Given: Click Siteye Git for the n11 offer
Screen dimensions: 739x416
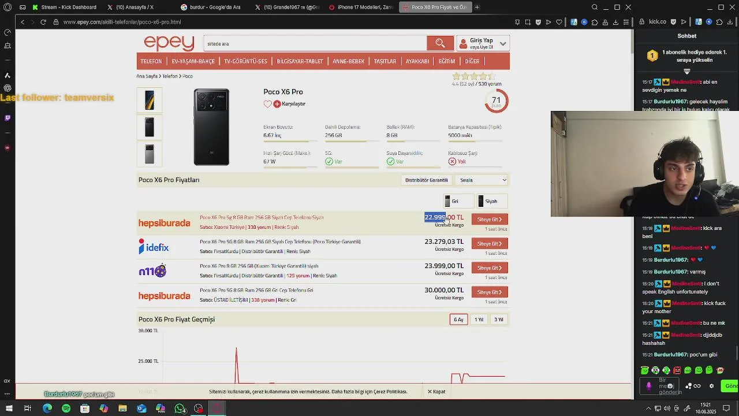Looking at the screenshot, I should (x=490, y=268).
